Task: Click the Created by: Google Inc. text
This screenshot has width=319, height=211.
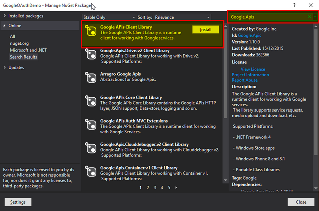Action: point(255,29)
